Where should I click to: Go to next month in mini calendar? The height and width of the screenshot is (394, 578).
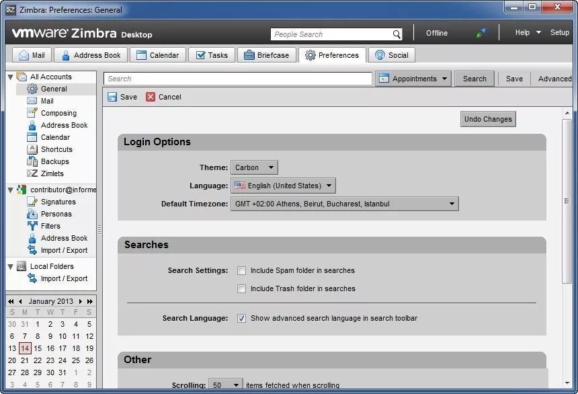81,301
